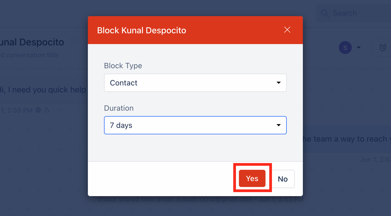
Task: Click the globe icon next to 2:50 PM
Action: point(38,110)
